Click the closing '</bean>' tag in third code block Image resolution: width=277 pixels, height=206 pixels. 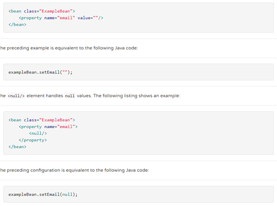coord(17,147)
